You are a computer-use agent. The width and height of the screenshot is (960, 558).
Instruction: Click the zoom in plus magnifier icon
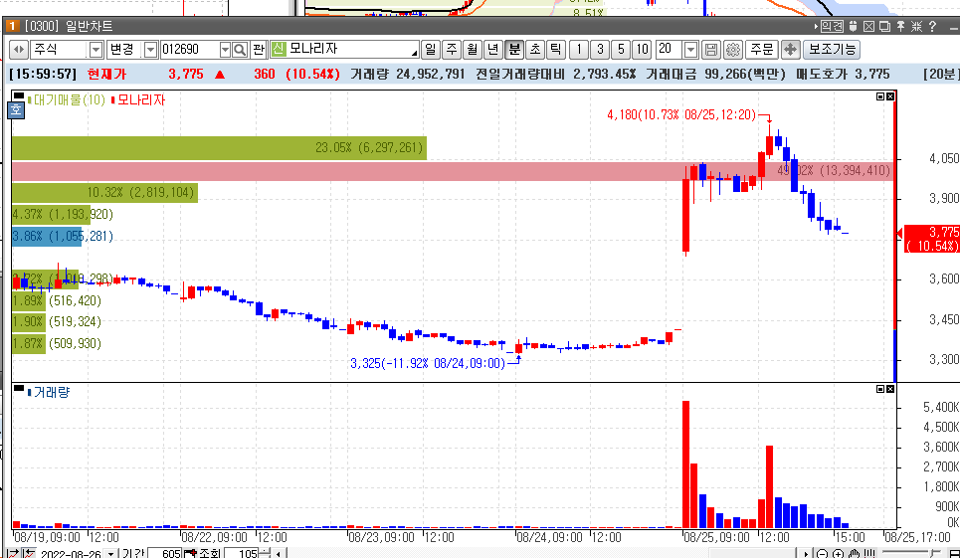[839, 554]
